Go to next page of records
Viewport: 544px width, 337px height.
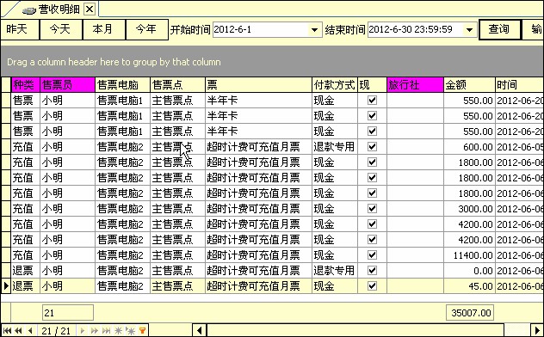pyautogui.click(x=94, y=331)
